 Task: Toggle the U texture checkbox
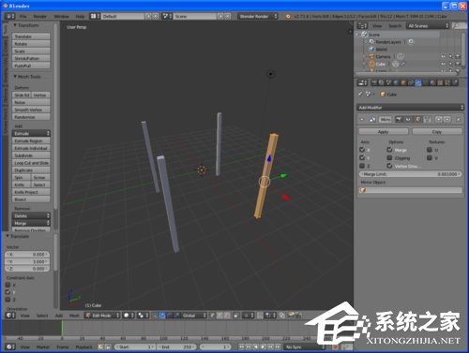[430, 150]
